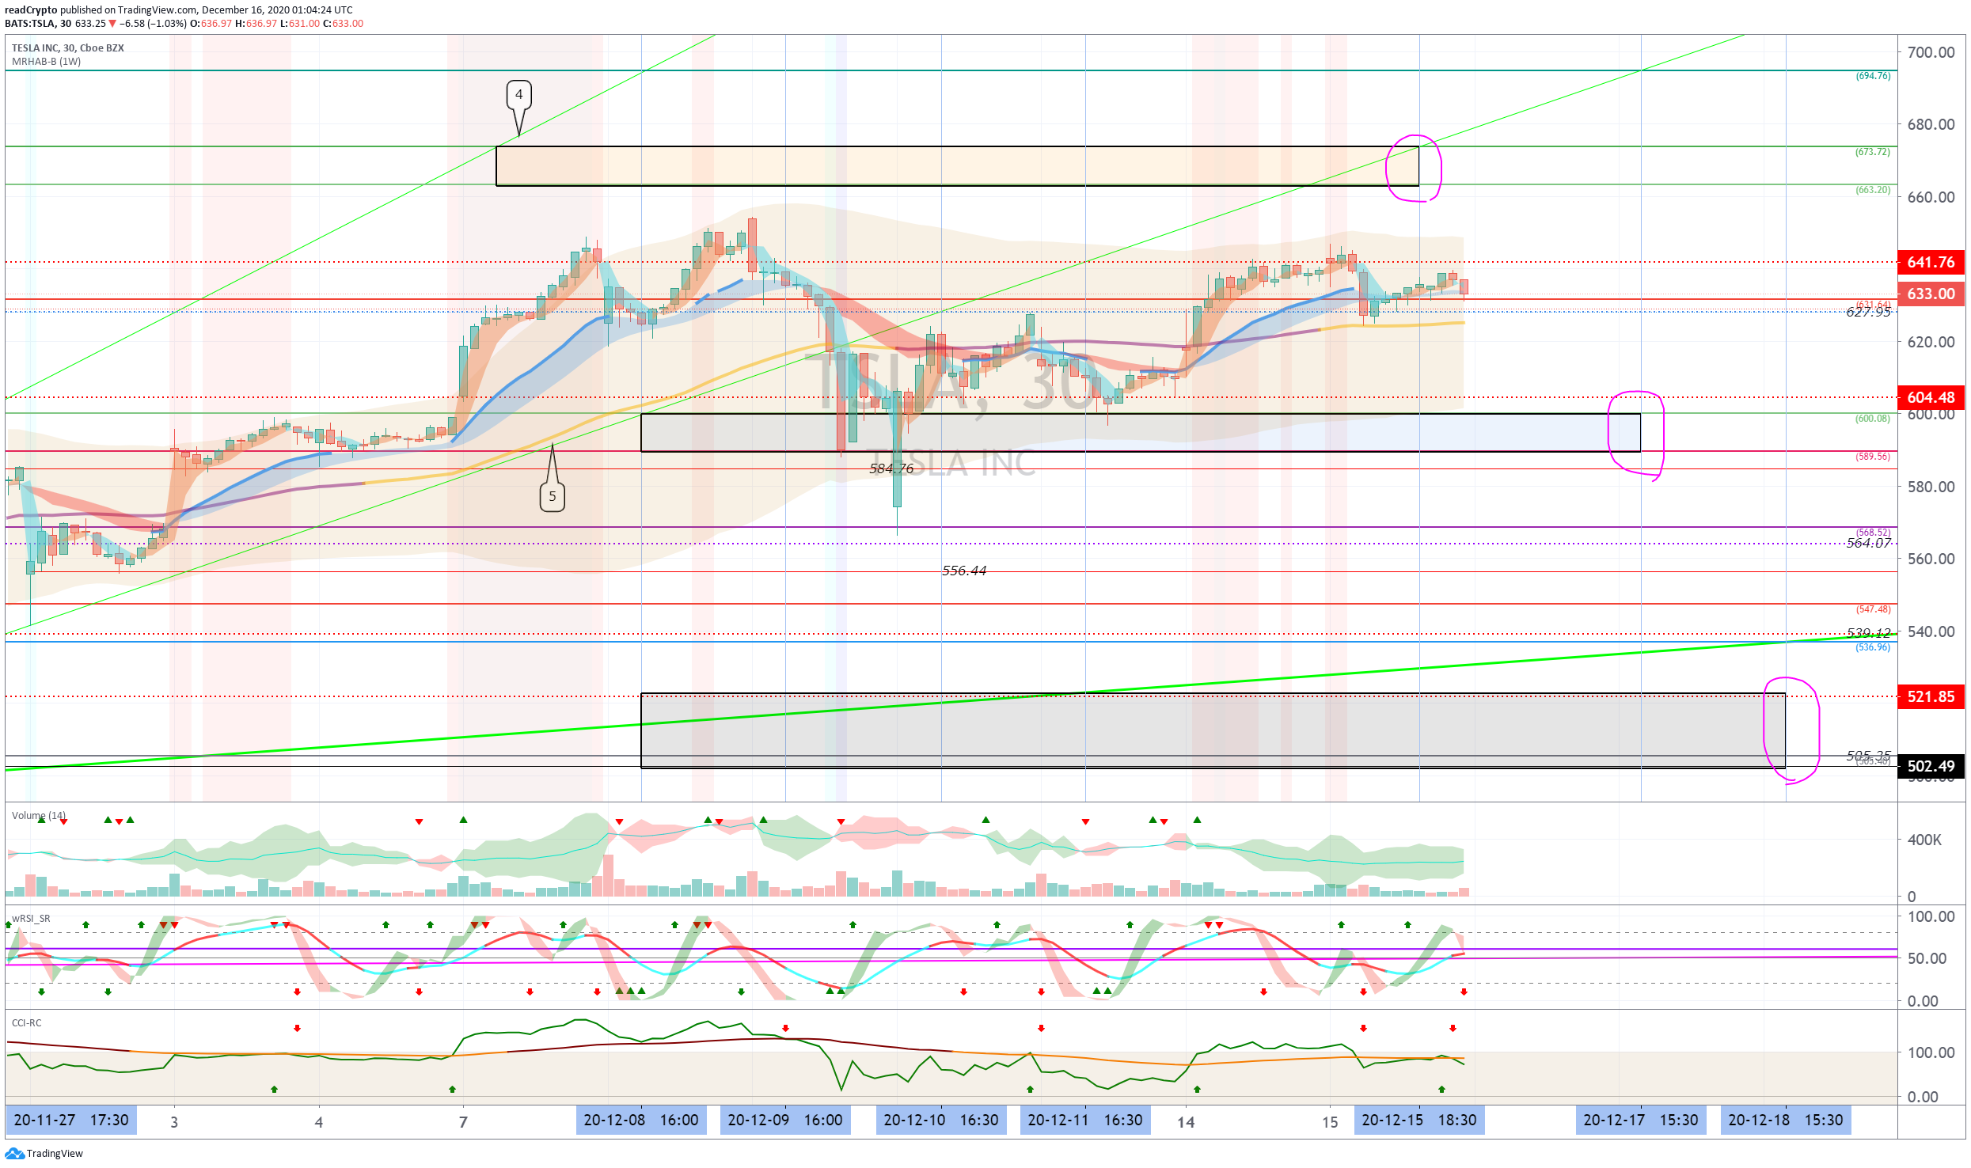
Task: Click the TradingView cloud logo icon
Action: coord(14,1153)
